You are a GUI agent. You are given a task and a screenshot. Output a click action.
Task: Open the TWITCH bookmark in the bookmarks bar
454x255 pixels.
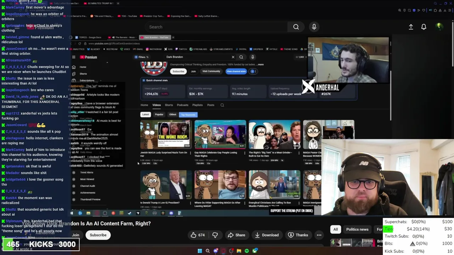[x=181, y=49]
